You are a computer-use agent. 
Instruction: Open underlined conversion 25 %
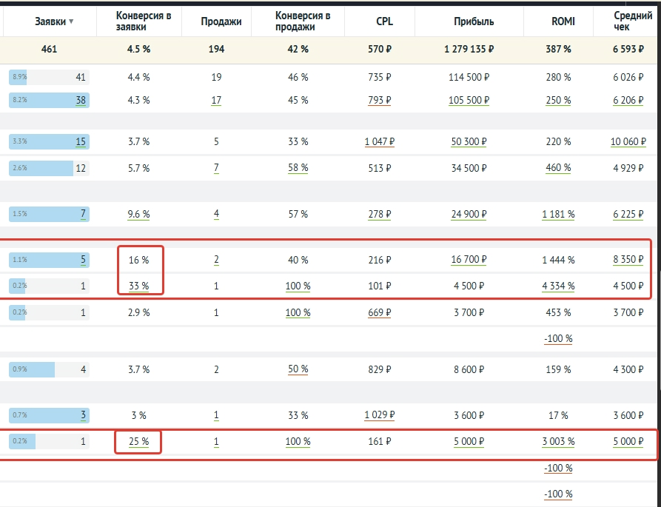pos(138,442)
